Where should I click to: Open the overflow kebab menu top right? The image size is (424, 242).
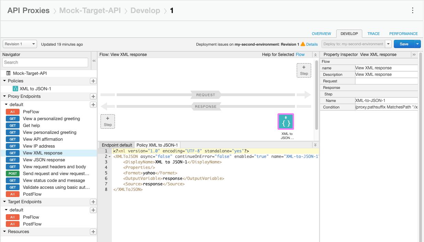coord(412,11)
